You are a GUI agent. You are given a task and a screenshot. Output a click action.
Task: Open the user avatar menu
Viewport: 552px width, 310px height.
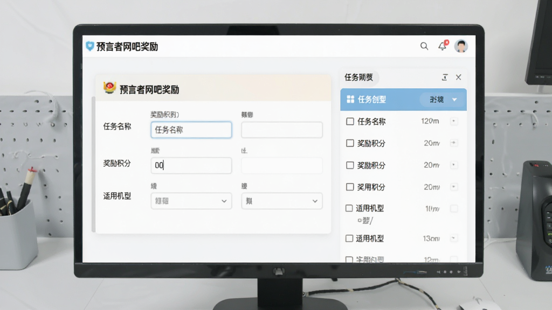click(461, 46)
